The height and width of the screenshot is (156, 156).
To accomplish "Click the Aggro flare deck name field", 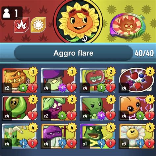I will 73,53.
